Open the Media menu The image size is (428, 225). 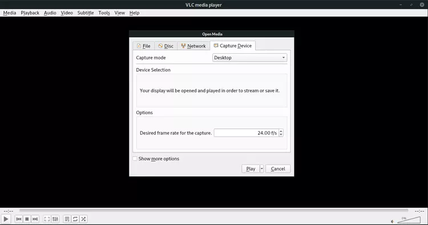pyautogui.click(x=10, y=13)
